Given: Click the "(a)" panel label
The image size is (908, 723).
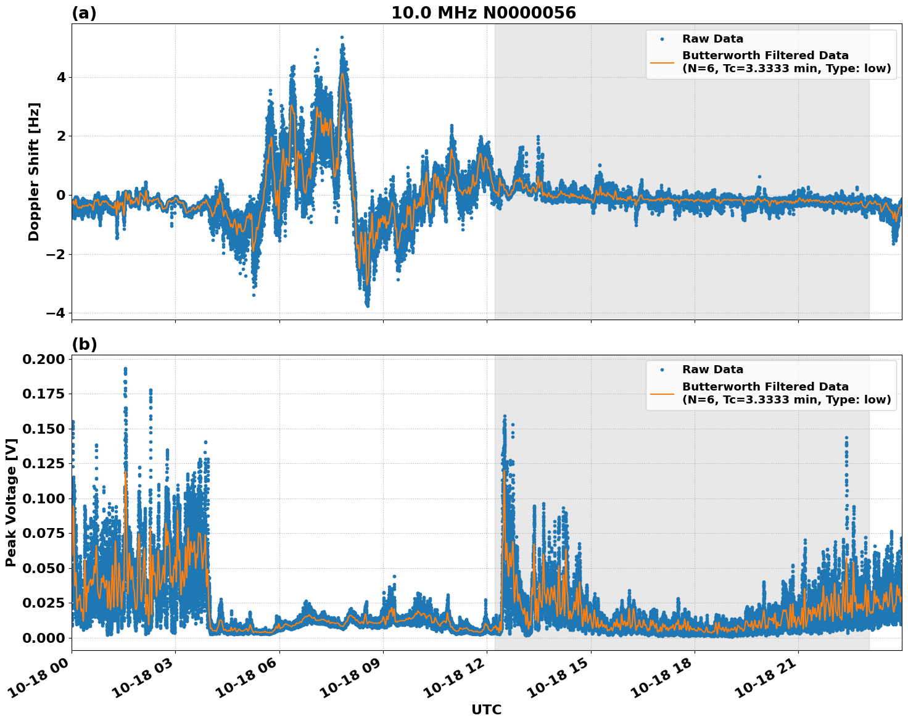Looking at the screenshot, I should point(84,13).
